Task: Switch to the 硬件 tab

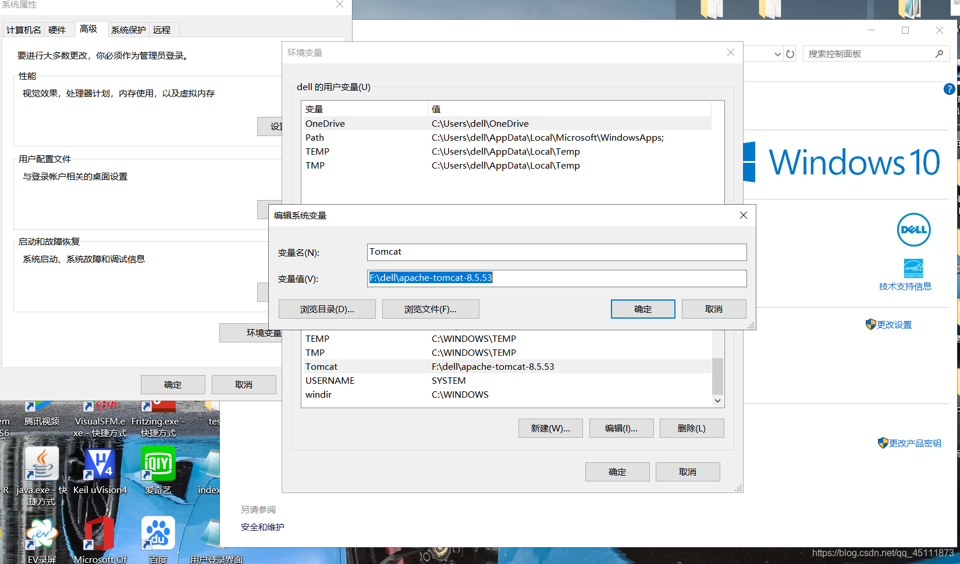Action: point(57,30)
